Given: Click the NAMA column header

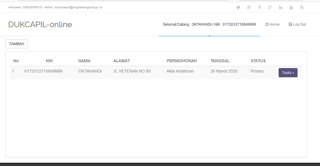Looking at the screenshot, I should [x=84, y=61].
